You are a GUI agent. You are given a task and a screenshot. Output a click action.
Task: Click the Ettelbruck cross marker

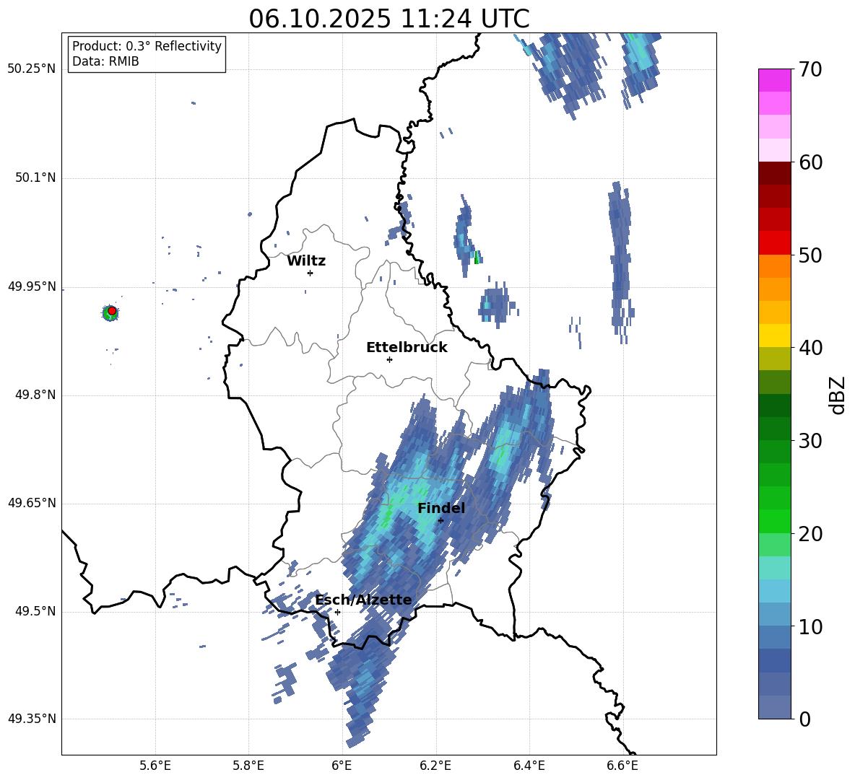389,359
